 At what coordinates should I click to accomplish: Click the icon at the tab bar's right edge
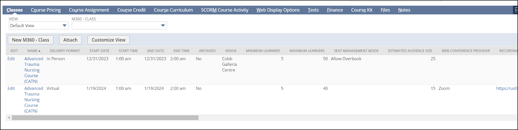pyautogui.click(x=516, y=10)
